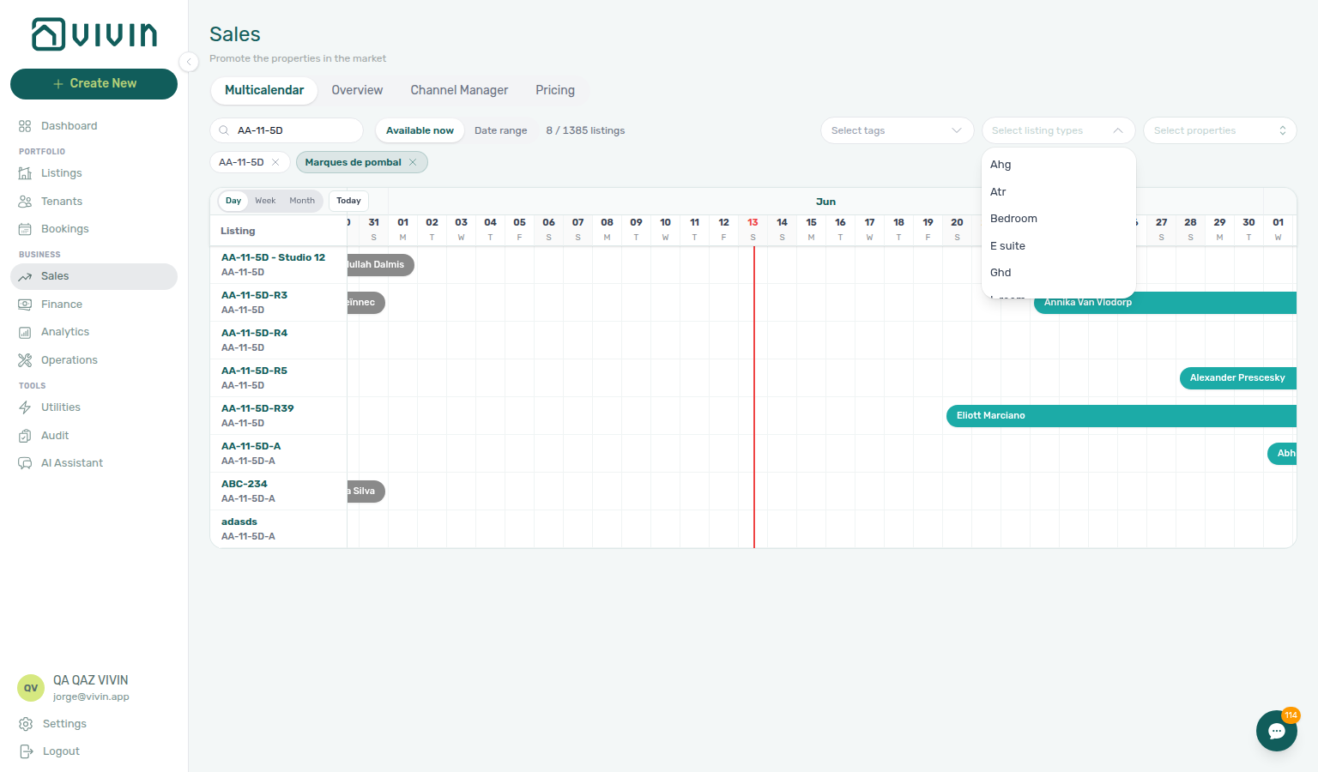Click the Tenants people icon

click(x=25, y=202)
